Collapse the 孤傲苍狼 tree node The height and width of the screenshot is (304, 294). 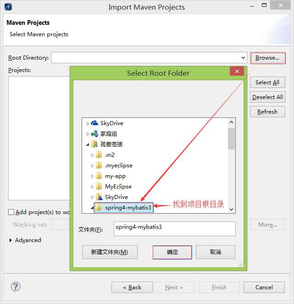click(88, 144)
